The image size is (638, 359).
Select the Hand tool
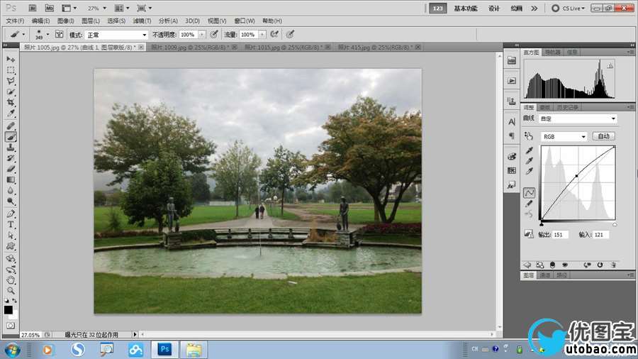11,280
